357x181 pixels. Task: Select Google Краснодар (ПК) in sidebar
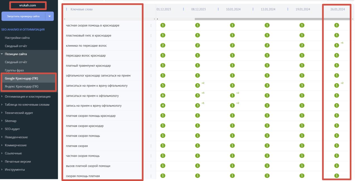[21, 78]
